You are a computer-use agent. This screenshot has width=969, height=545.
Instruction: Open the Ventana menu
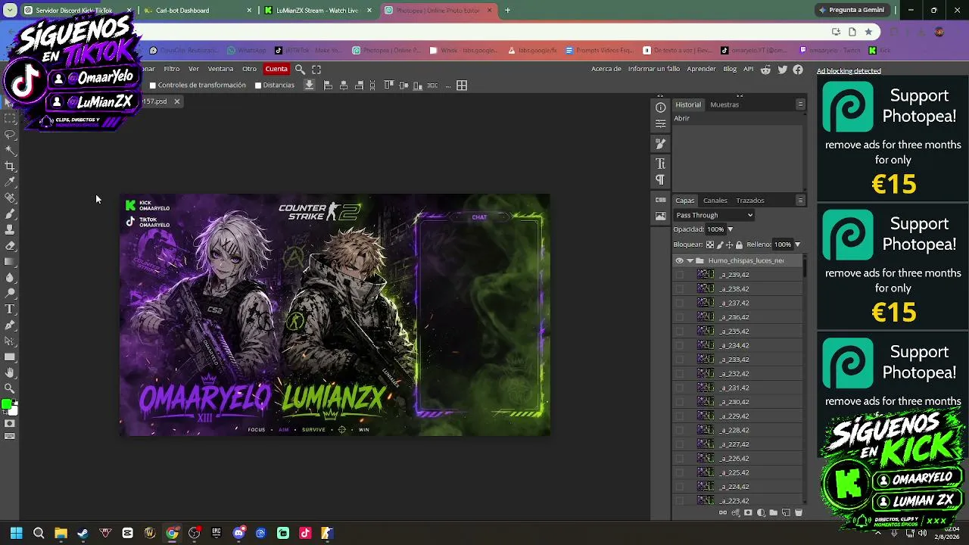(220, 69)
